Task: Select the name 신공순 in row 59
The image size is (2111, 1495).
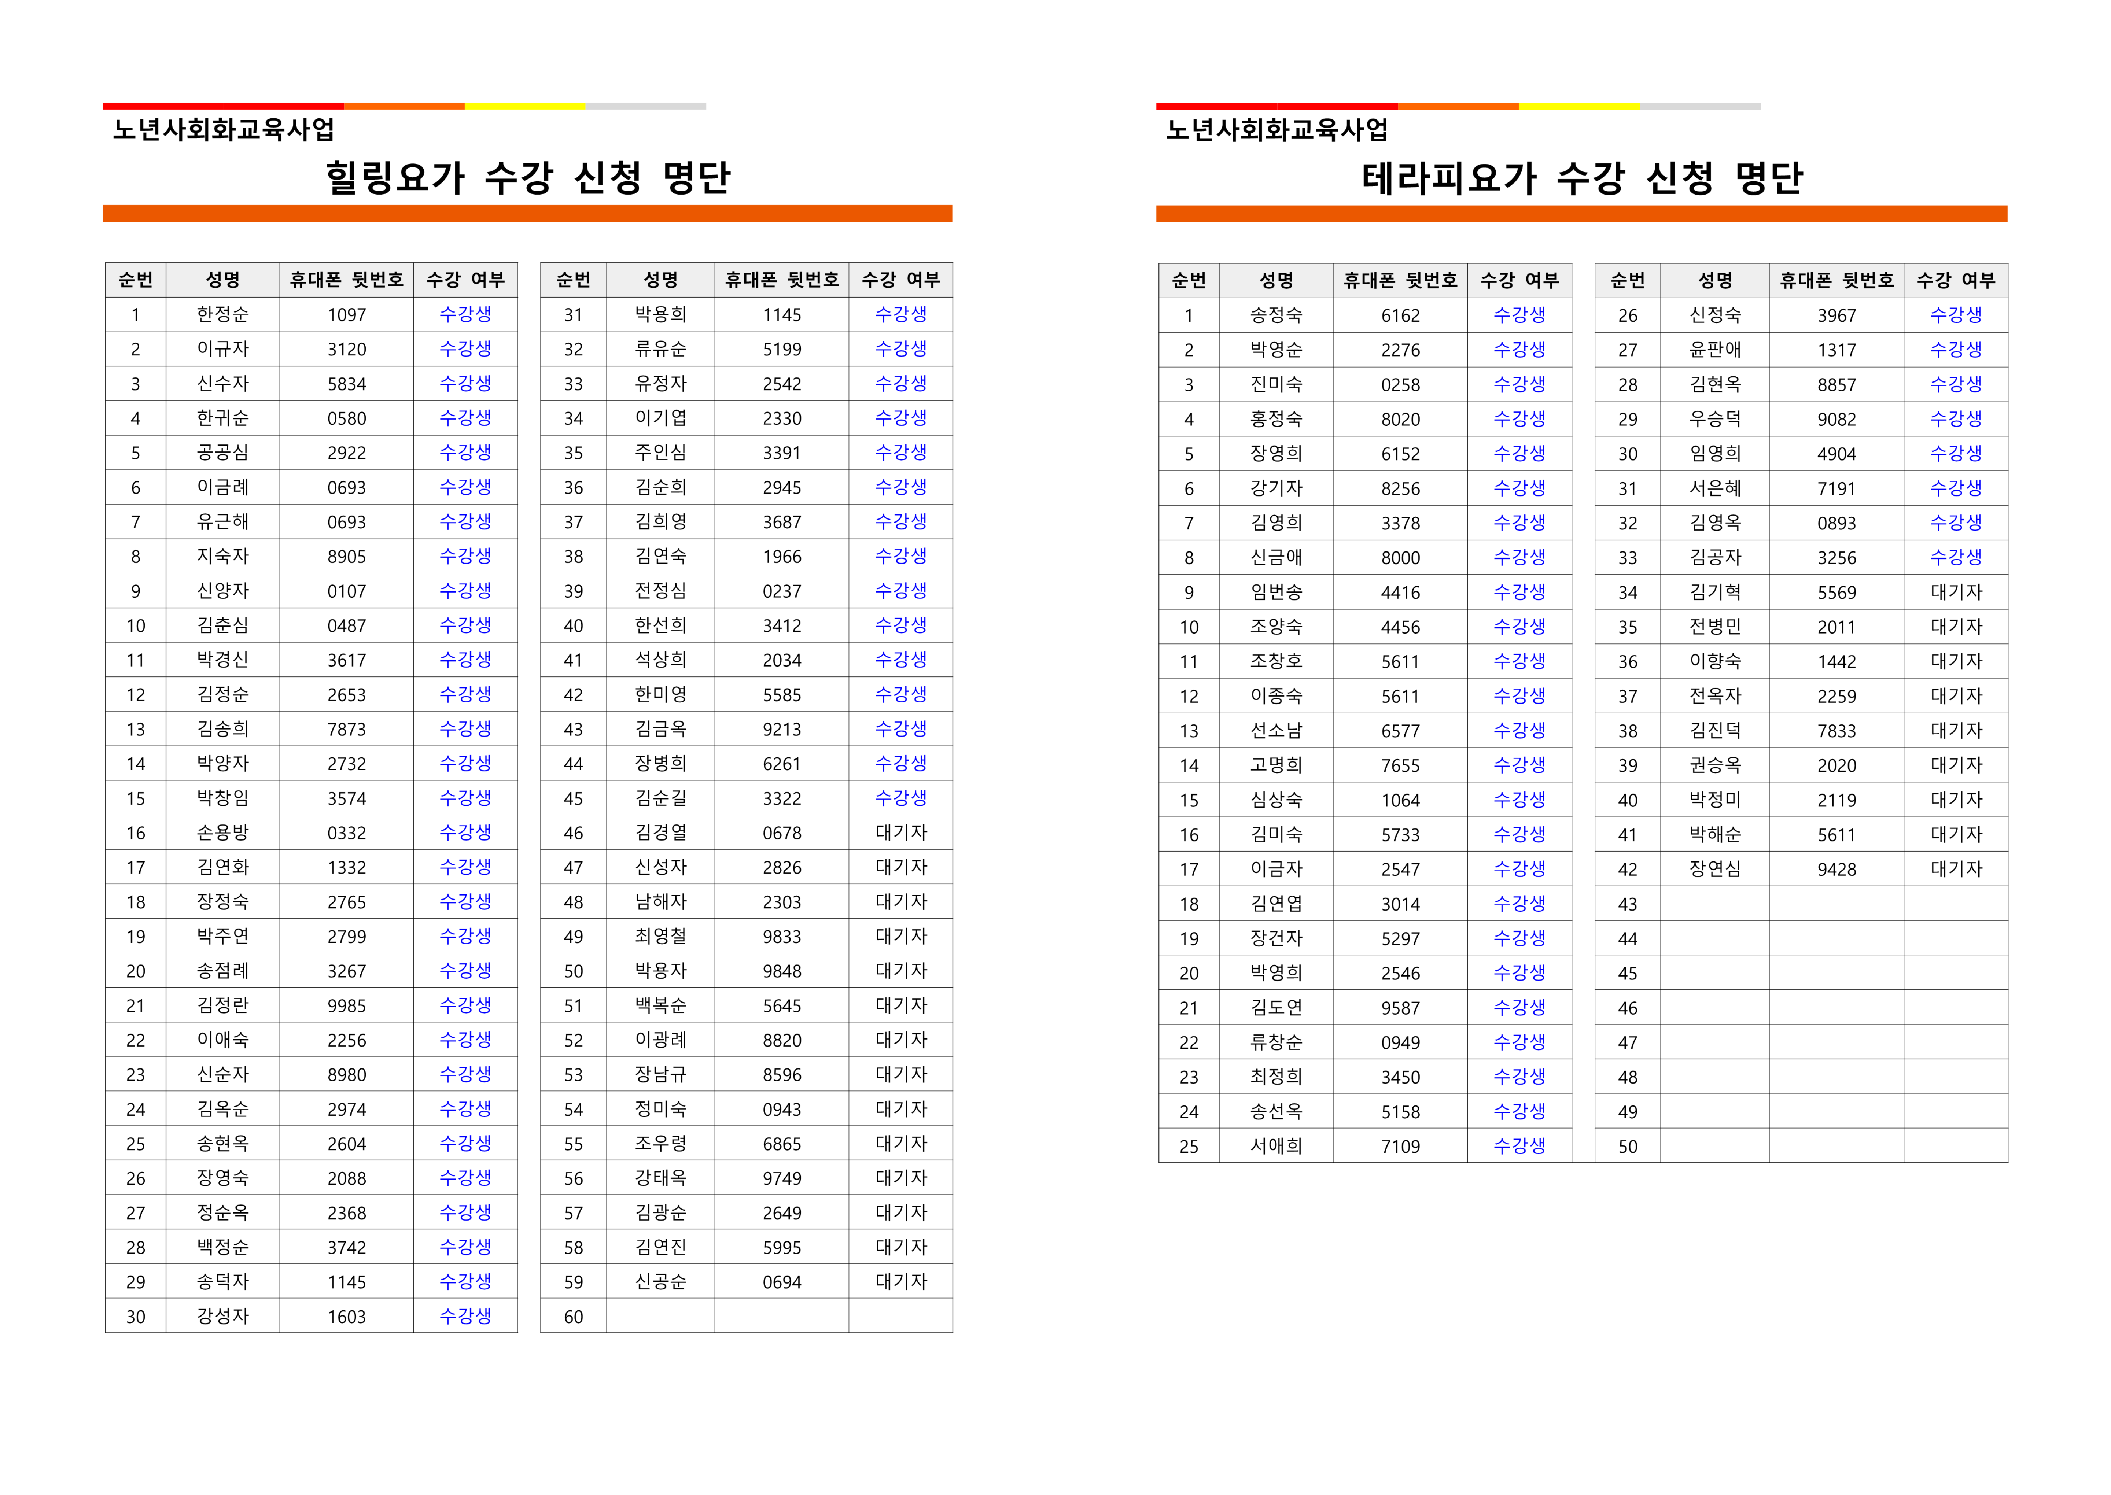Action: [660, 1281]
